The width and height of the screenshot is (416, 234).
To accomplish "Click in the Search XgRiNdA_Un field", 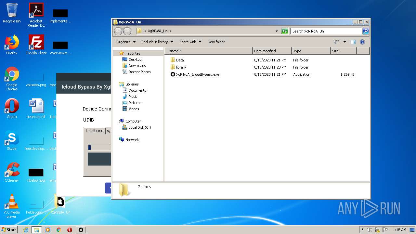I will pyautogui.click(x=326, y=31).
